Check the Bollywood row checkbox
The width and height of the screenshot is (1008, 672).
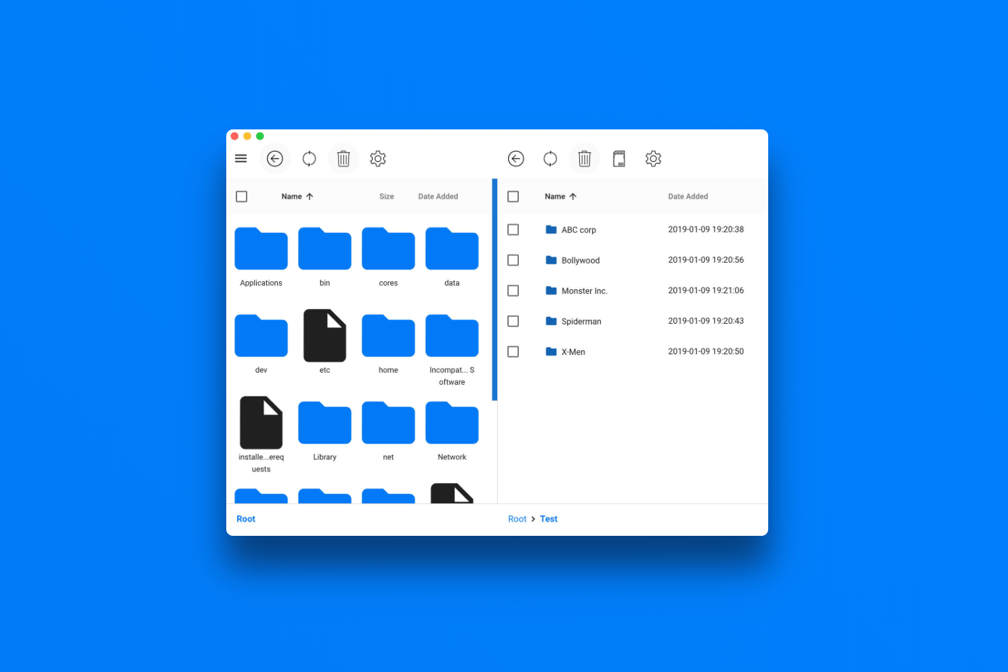point(513,260)
